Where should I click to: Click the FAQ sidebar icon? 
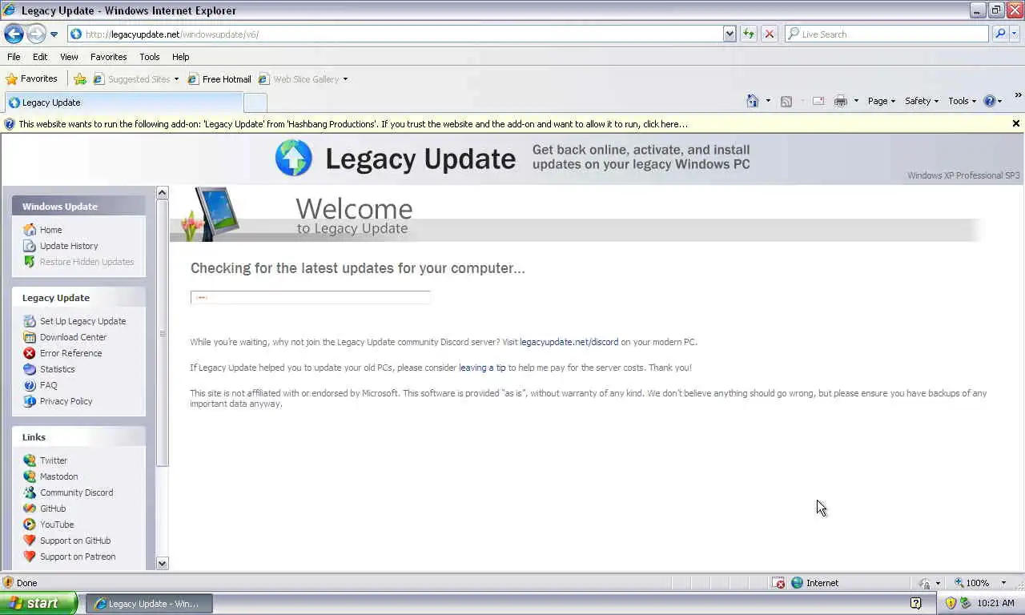[x=30, y=385]
